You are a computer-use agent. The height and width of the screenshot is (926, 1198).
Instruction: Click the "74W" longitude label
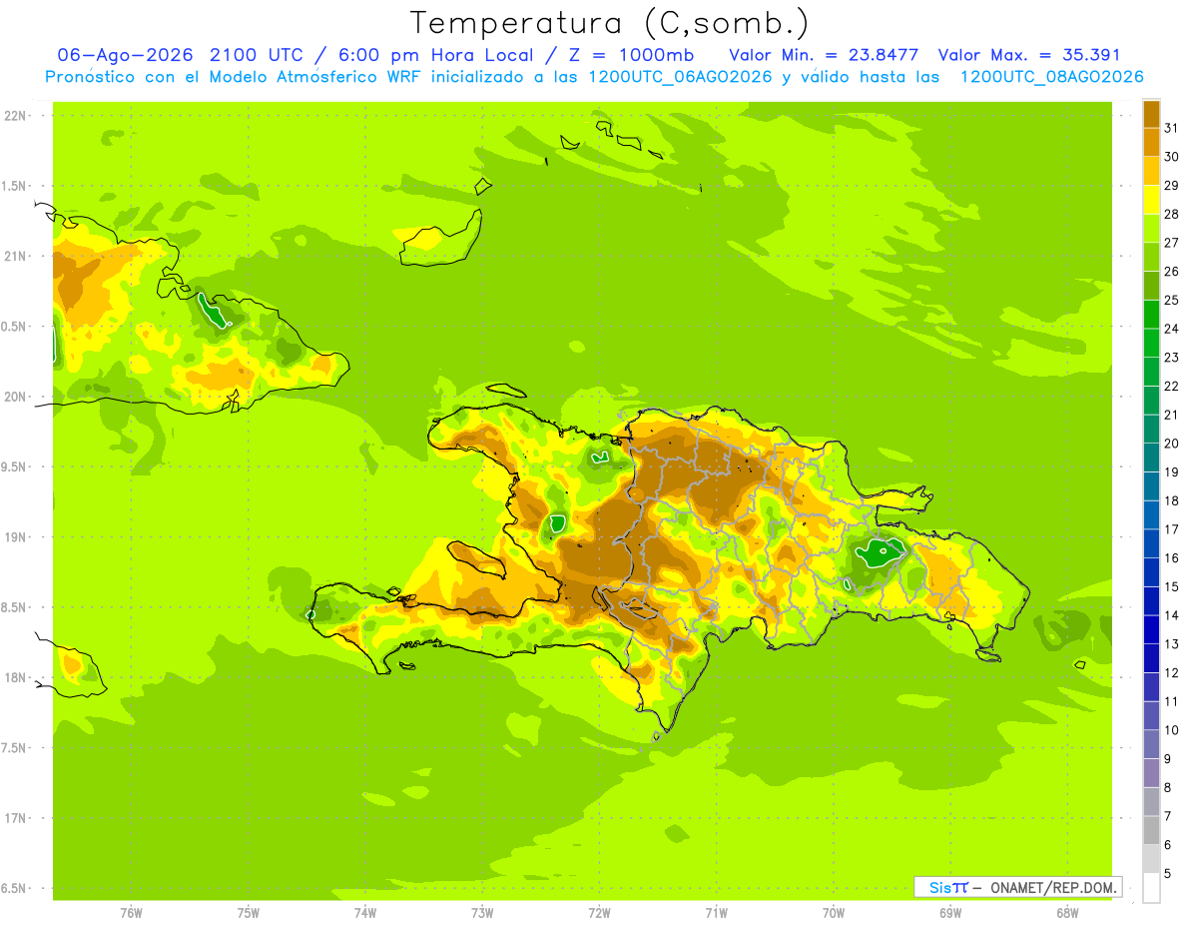pyautogui.click(x=365, y=913)
